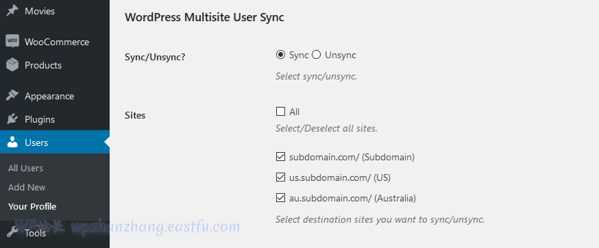Open the Tools wrench icon
599x248 pixels.
point(12,232)
